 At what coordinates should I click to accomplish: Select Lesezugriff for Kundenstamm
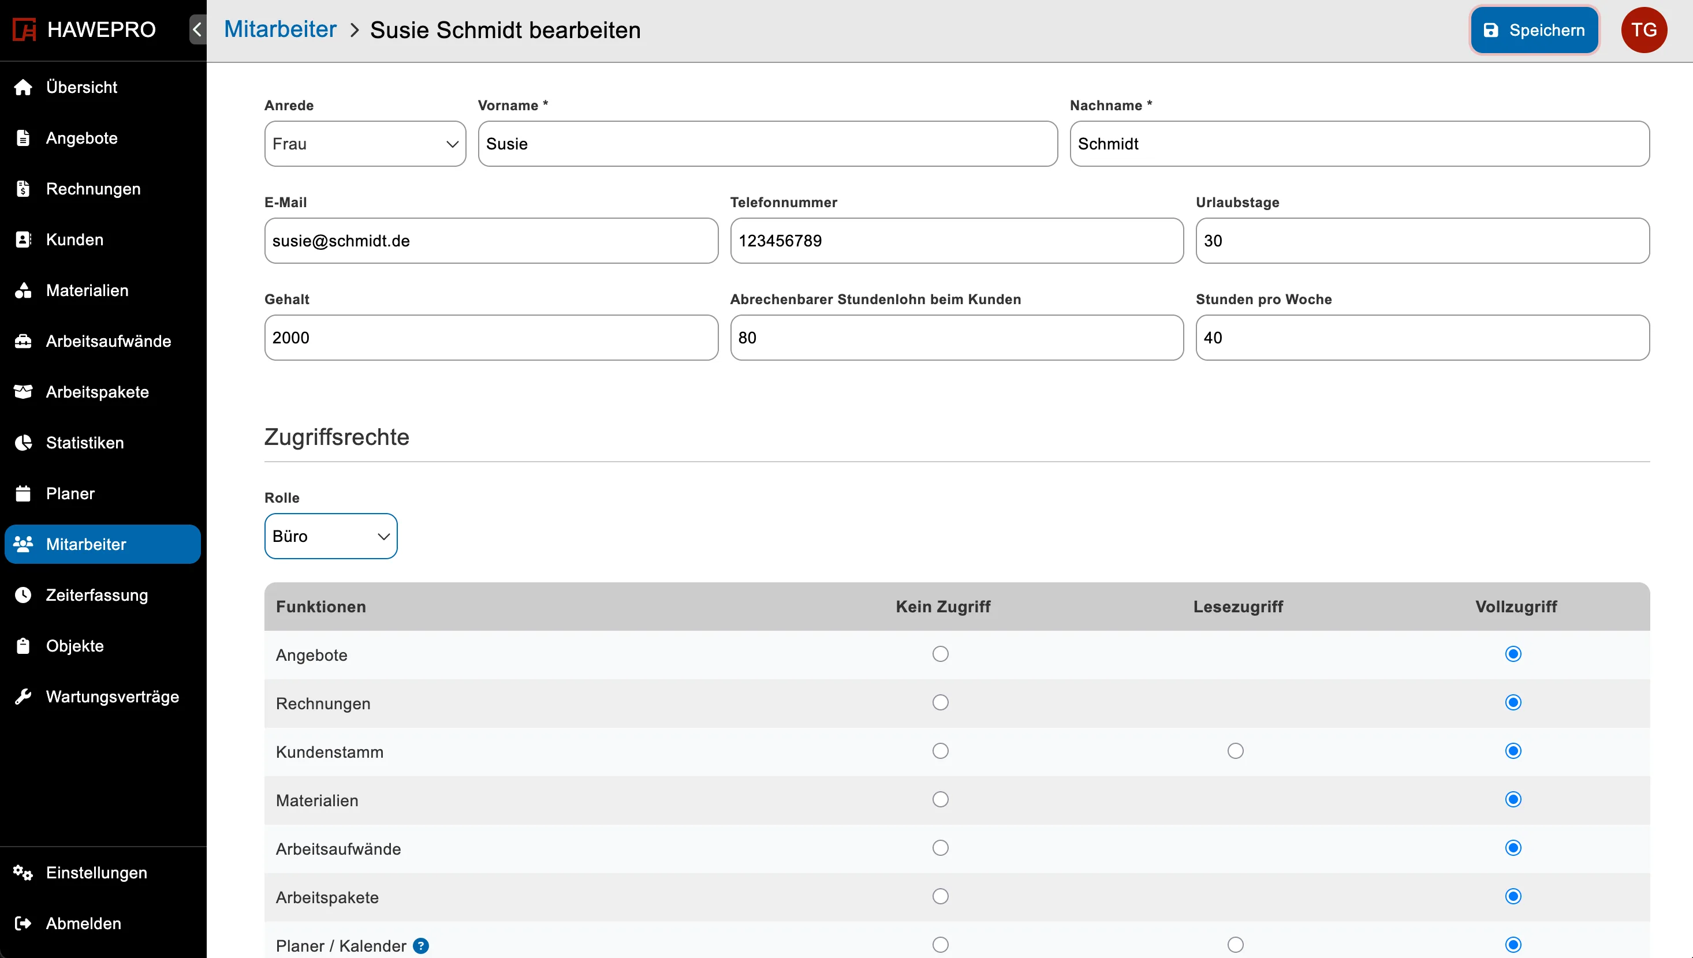click(x=1235, y=751)
